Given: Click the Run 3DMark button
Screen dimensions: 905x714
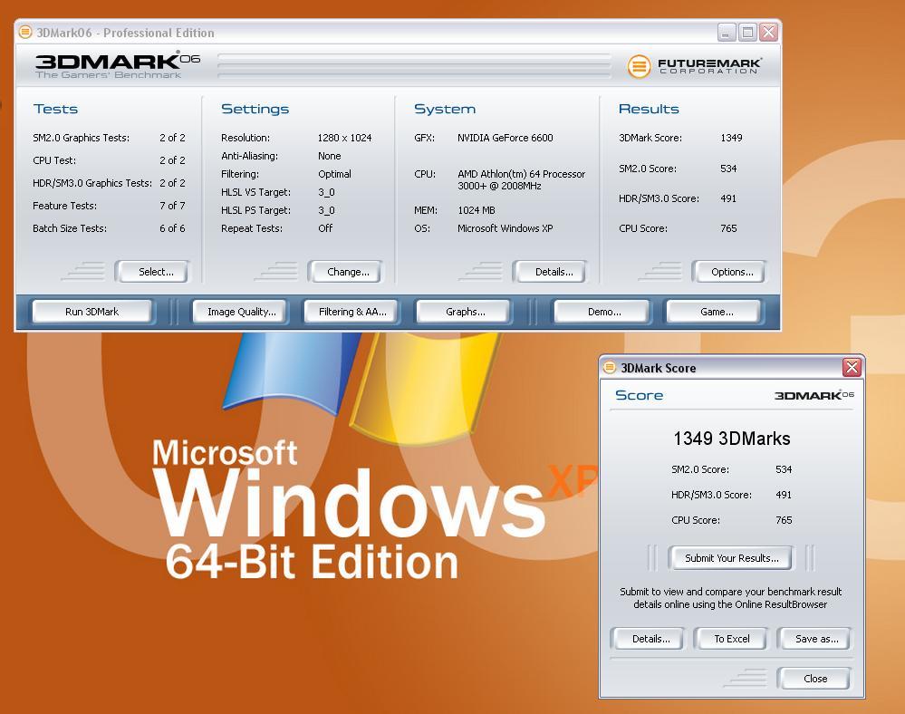Looking at the screenshot, I should pyautogui.click(x=92, y=312).
